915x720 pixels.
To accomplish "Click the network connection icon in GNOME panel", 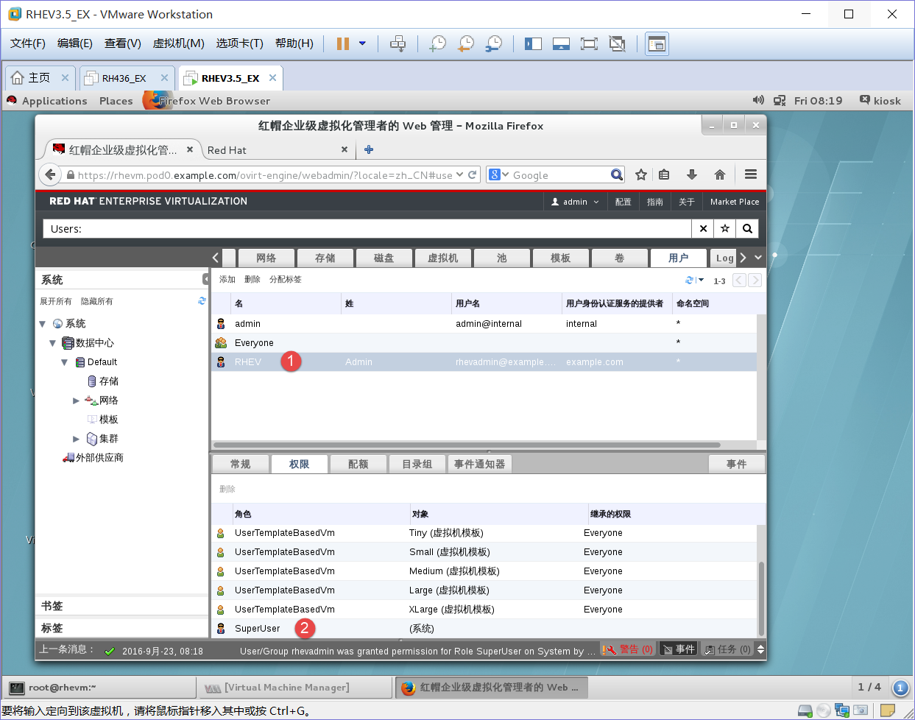I will point(780,100).
